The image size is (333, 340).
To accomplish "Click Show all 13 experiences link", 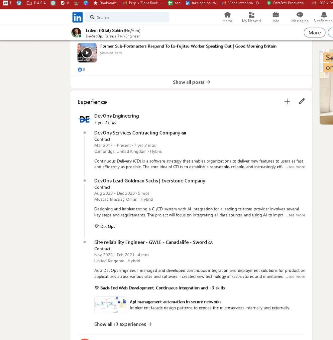I will click(123, 324).
